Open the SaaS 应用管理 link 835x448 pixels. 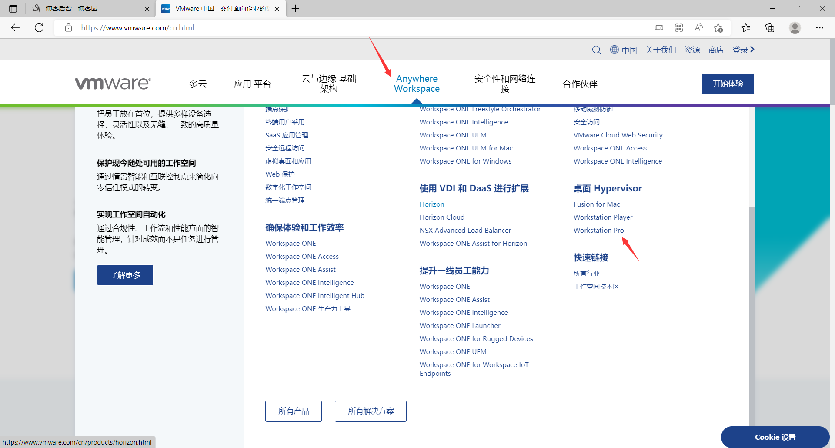point(287,135)
